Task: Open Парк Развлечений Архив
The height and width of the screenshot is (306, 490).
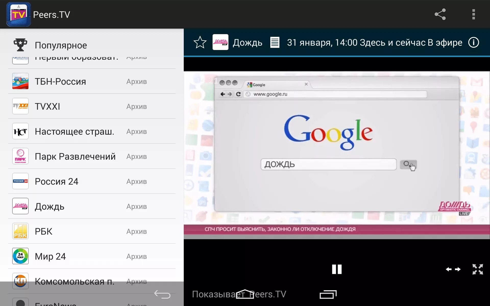Action: tap(137, 157)
